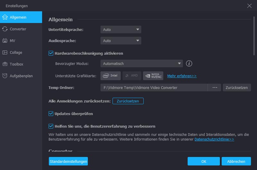This screenshot has height=170, width=257.
Task: Click the Collage sidebar icon
Action: (5, 53)
